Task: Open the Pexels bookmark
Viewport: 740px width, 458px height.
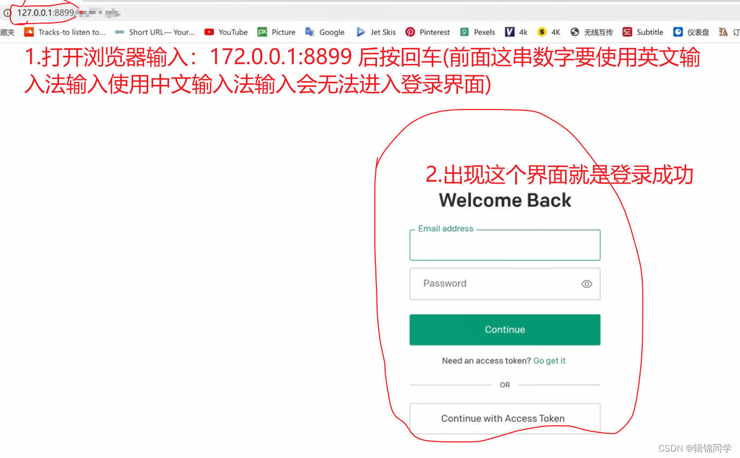Action: pos(477,32)
